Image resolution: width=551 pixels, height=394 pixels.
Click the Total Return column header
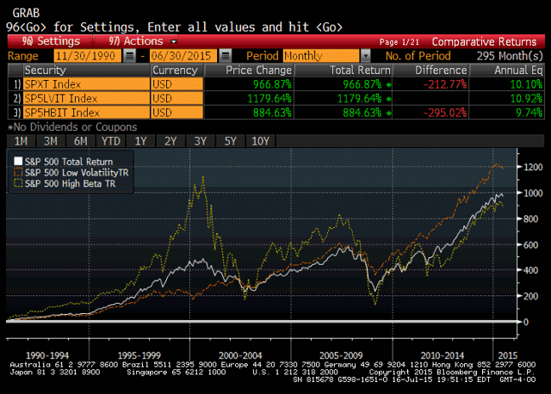point(343,71)
